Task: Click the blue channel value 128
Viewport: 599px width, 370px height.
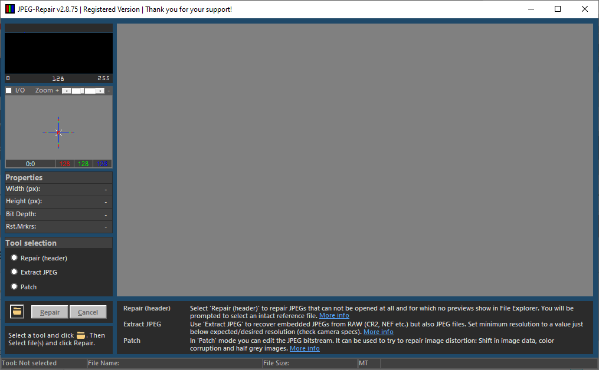Action: pyautogui.click(x=102, y=164)
